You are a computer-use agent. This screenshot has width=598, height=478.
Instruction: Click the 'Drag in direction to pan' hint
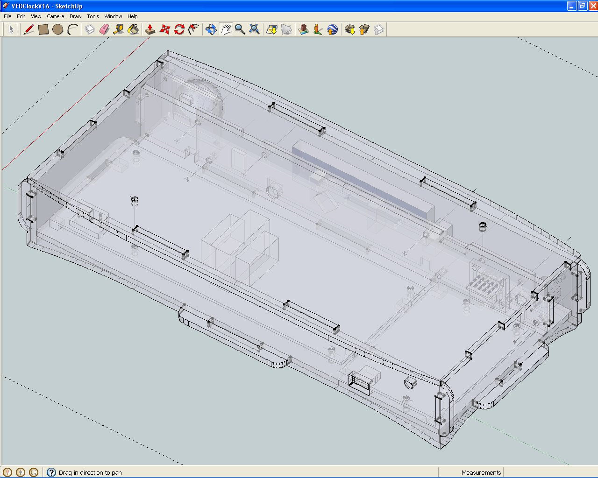pyautogui.click(x=90, y=472)
